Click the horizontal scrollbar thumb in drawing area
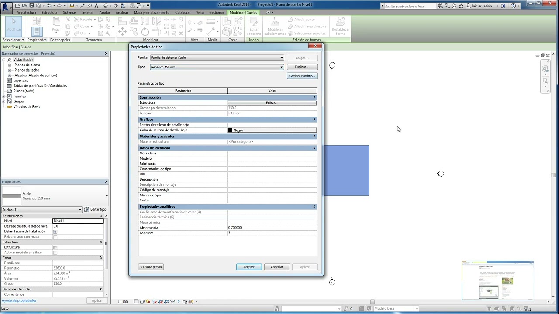This screenshot has width=559, height=314. click(x=373, y=302)
